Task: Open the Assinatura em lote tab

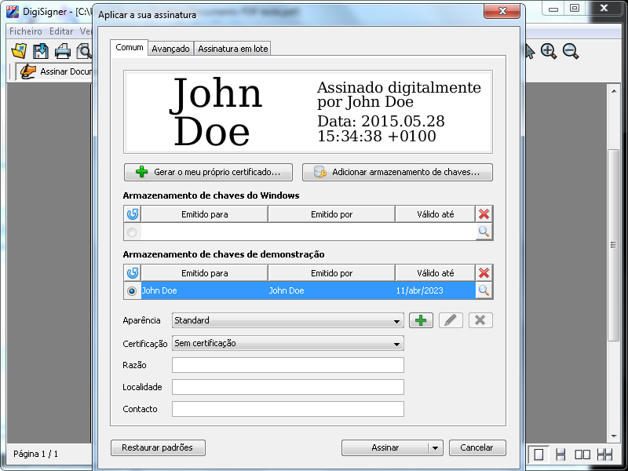Action: pos(232,49)
